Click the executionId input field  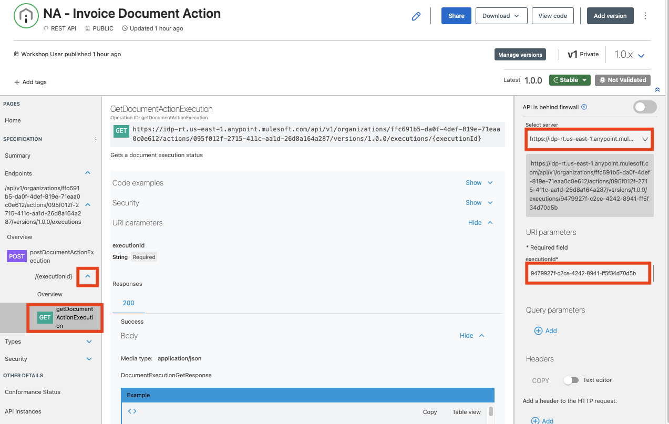coord(588,273)
